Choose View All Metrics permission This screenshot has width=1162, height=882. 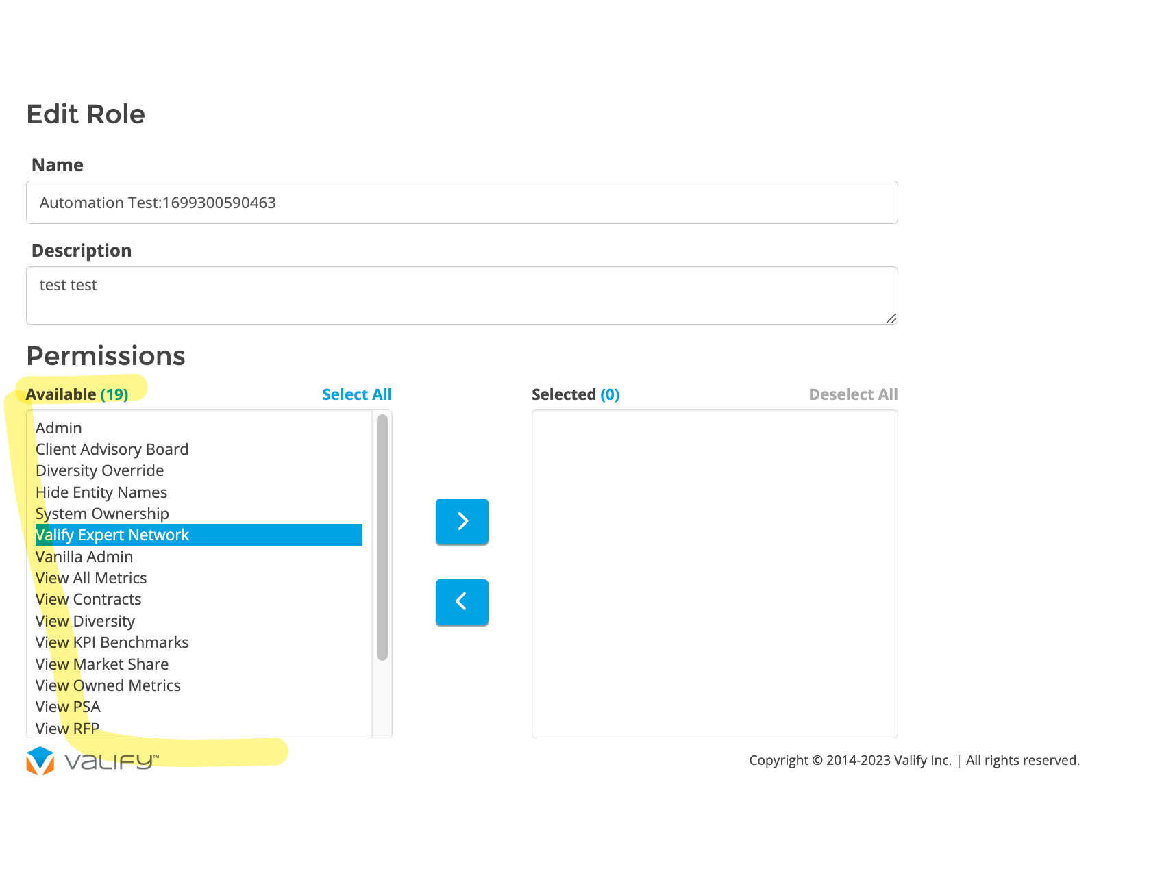[91, 578]
